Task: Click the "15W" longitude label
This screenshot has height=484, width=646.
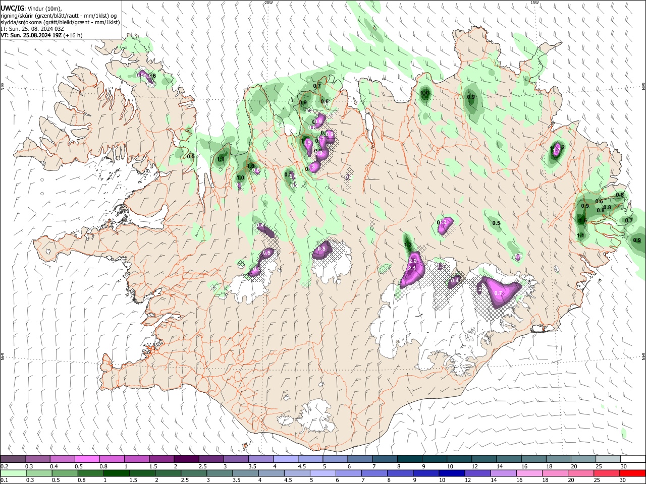Action: coord(534,3)
